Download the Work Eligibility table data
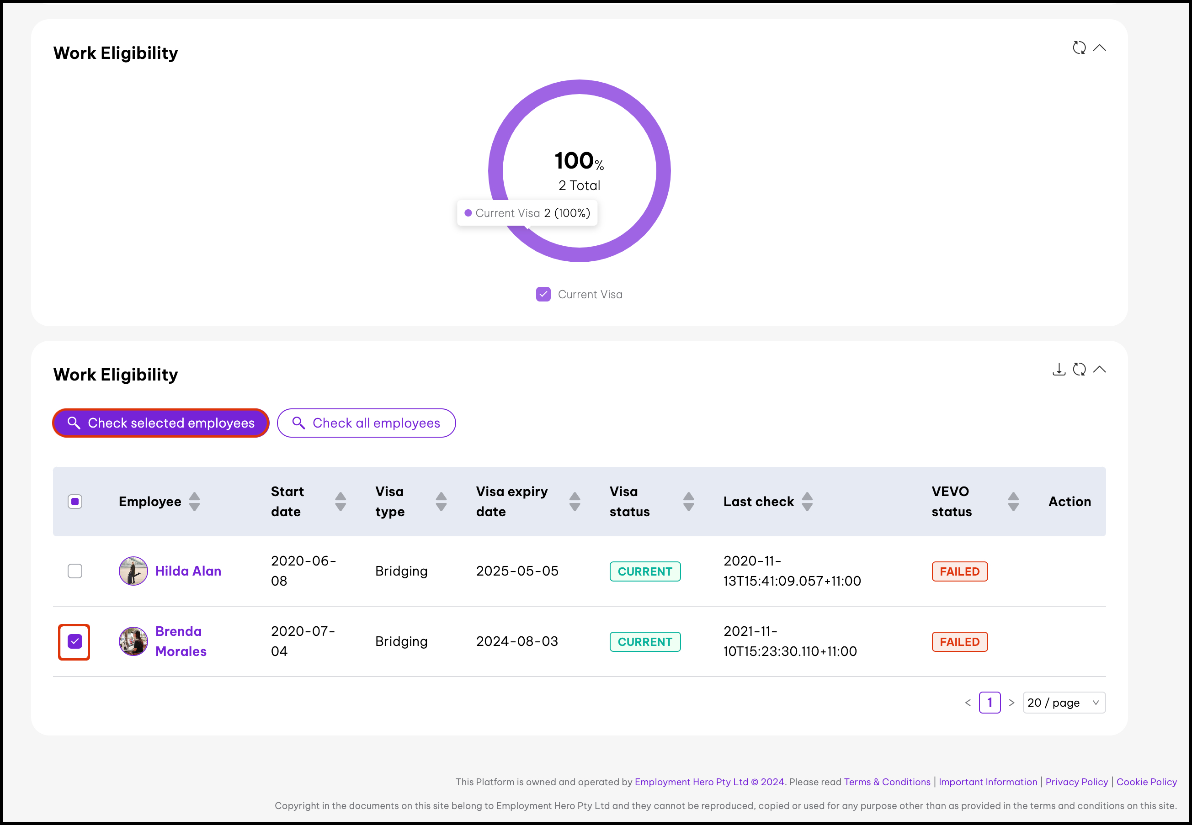 (x=1059, y=370)
